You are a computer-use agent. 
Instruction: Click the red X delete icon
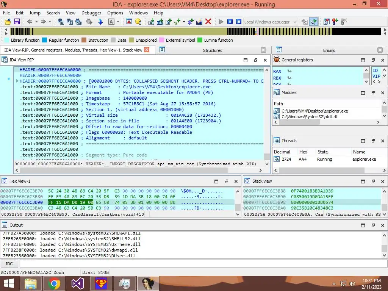click(208, 22)
